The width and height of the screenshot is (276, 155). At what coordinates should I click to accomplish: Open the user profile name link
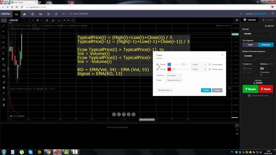tap(79, 14)
